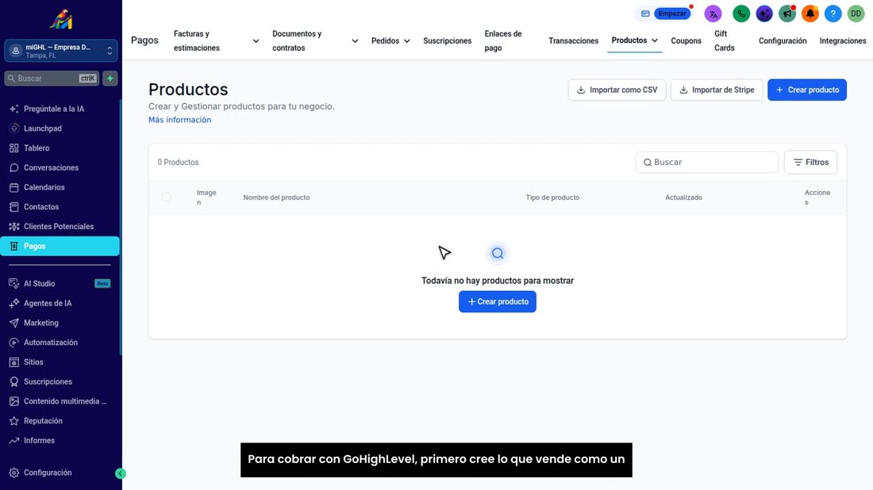The width and height of the screenshot is (873, 490).
Task: Open DD user avatar menu
Action: coord(856,13)
